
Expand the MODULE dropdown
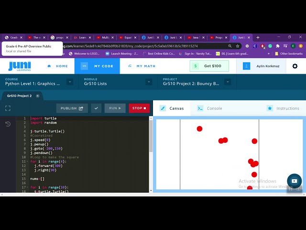149,82
